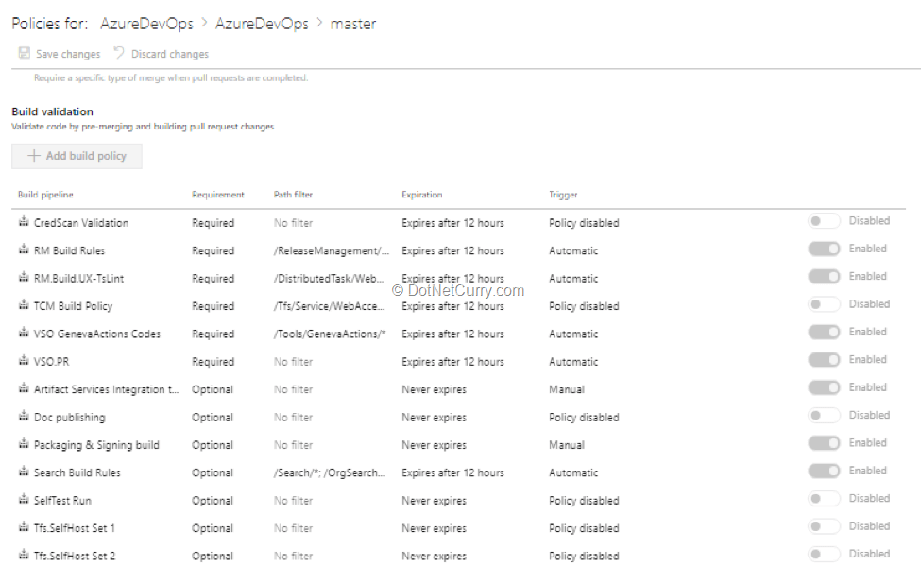The width and height of the screenshot is (921, 583).
Task: Disable the RM Build Rules policy toggle
Action: [x=824, y=249]
